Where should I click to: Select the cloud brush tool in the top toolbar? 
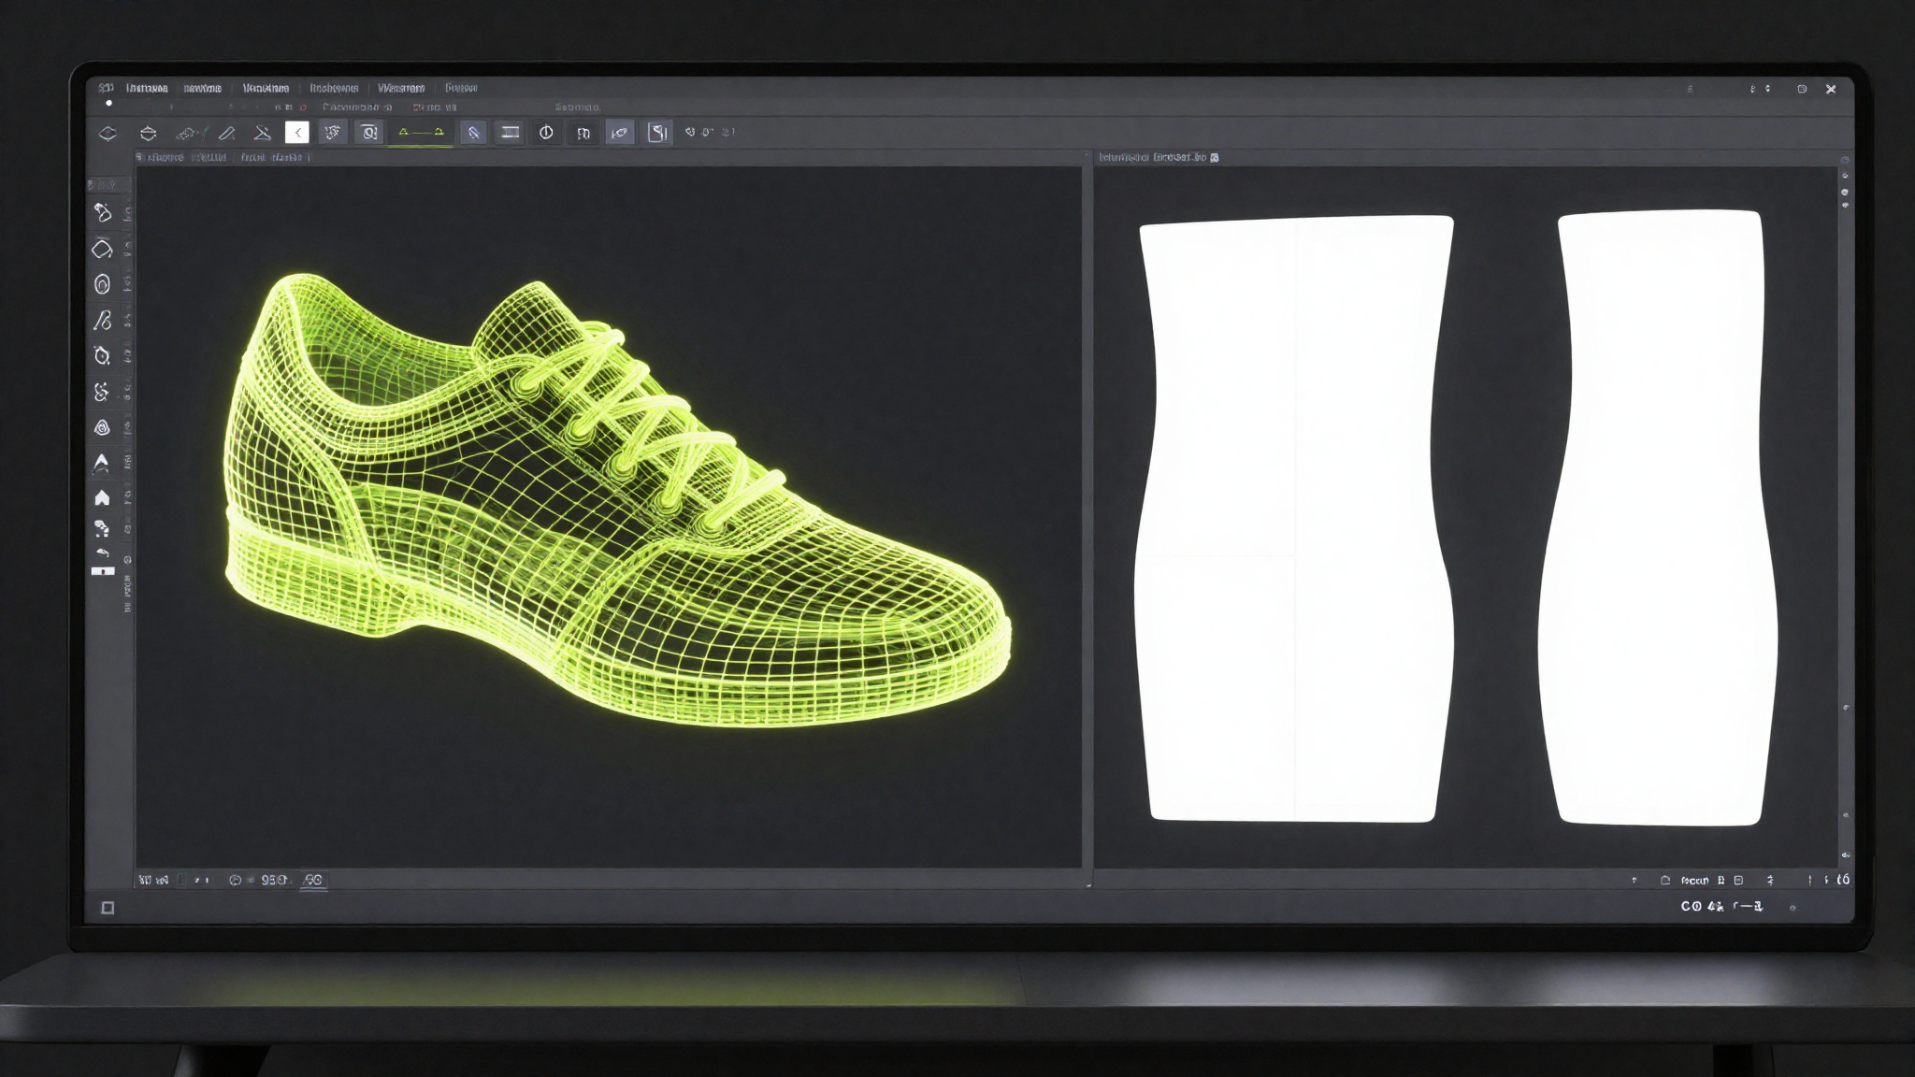(187, 133)
